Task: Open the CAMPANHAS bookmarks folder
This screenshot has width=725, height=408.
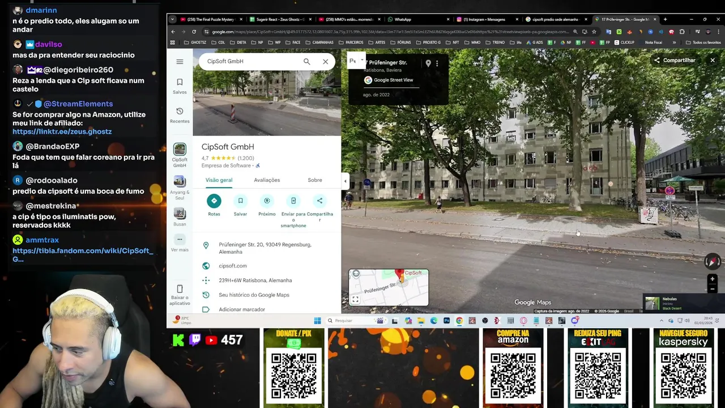Action: coord(319,42)
